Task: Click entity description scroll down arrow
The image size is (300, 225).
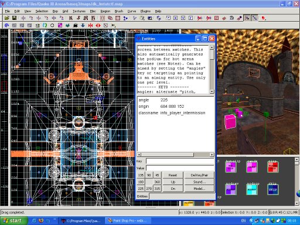Action: (x=212, y=91)
